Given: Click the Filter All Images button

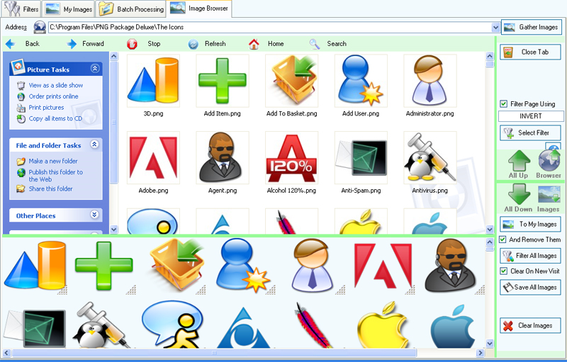Looking at the screenshot, I should [530, 256].
